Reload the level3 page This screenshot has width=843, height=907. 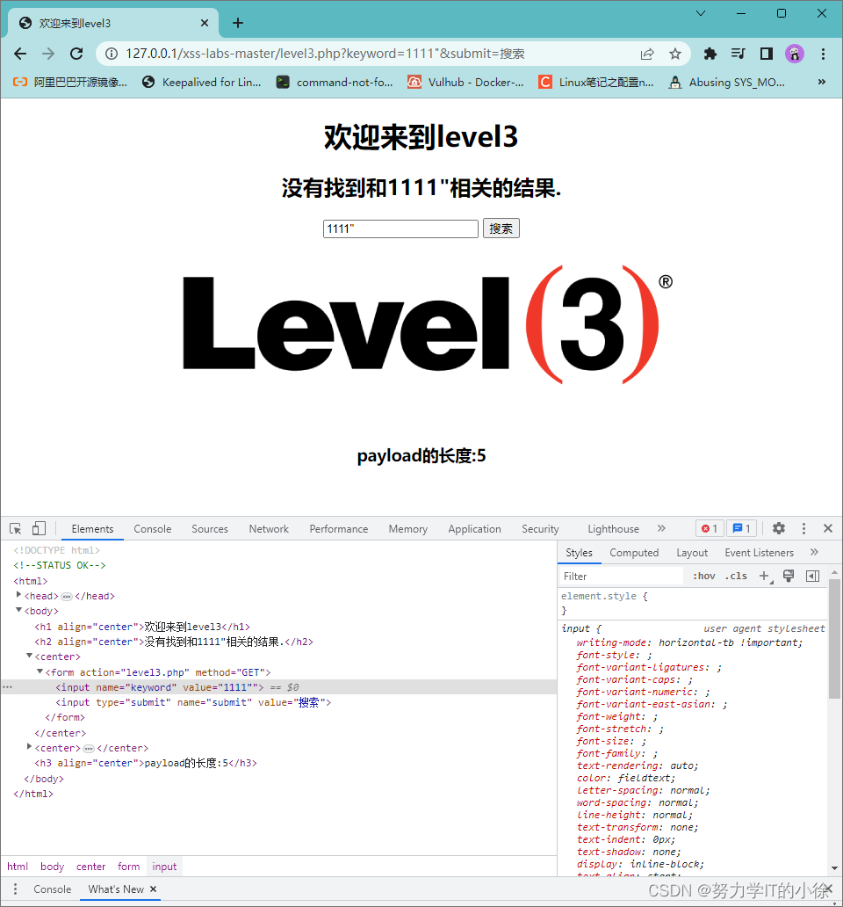76,54
